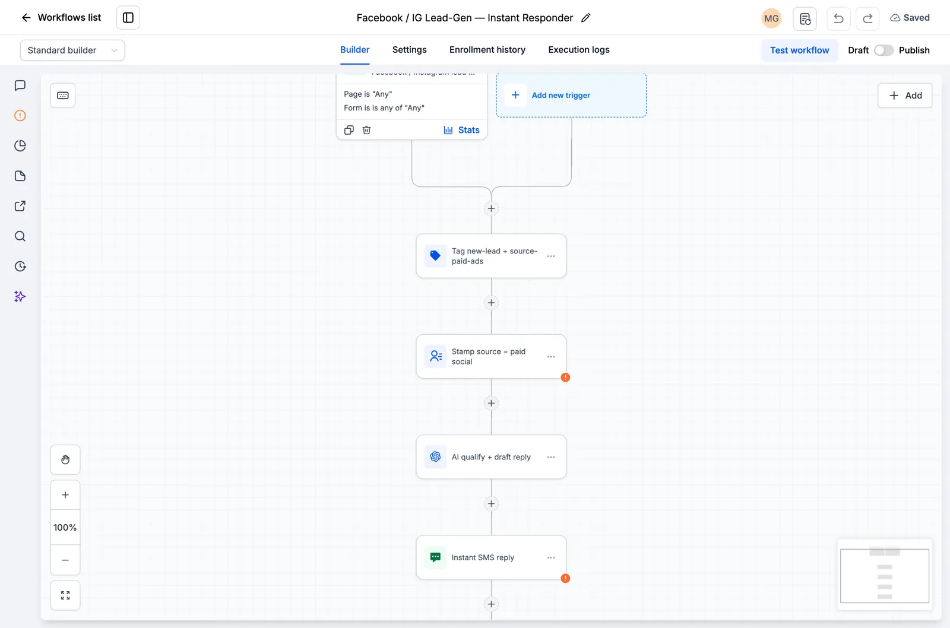Image resolution: width=950 pixels, height=628 pixels.
Task: Open pie chart stats icon in sidebar
Action: point(20,146)
